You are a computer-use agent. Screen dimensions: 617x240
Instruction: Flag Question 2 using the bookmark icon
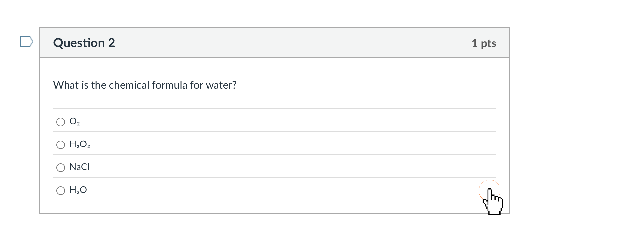[x=27, y=42]
